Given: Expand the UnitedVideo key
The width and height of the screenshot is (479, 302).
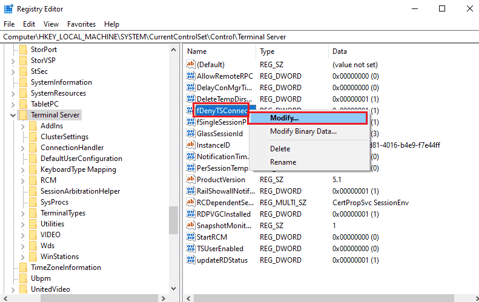Looking at the screenshot, I should [13, 290].
